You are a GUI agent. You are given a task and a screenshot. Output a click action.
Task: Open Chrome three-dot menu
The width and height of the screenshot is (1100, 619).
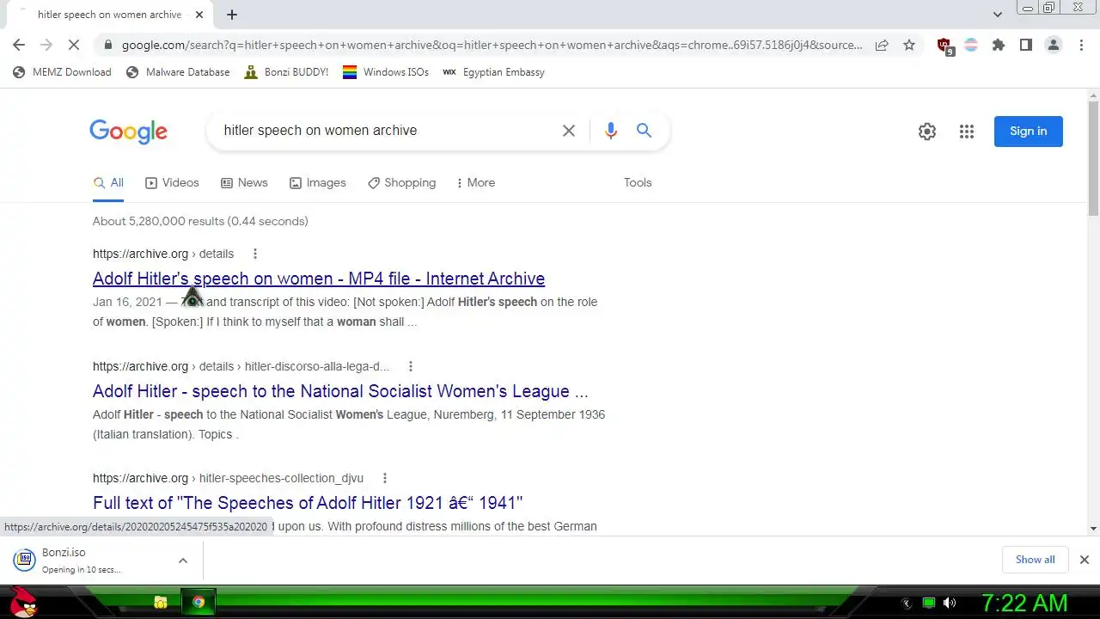point(1081,45)
